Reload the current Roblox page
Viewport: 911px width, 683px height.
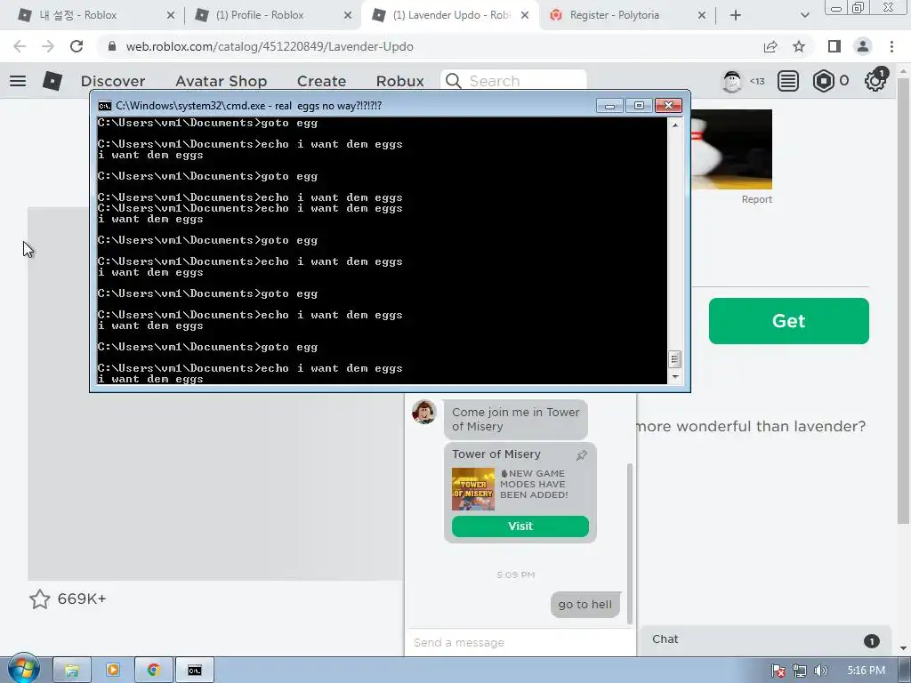point(77,46)
